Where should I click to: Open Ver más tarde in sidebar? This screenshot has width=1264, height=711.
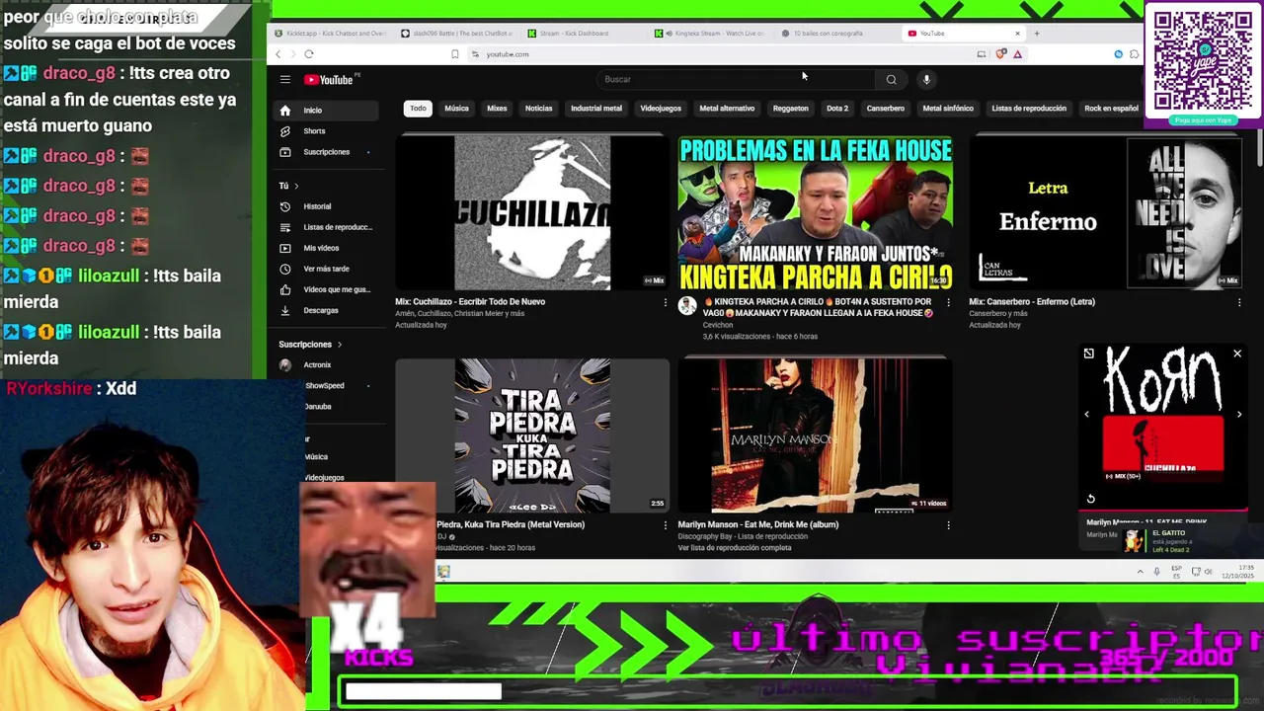pyautogui.click(x=324, y=269)
